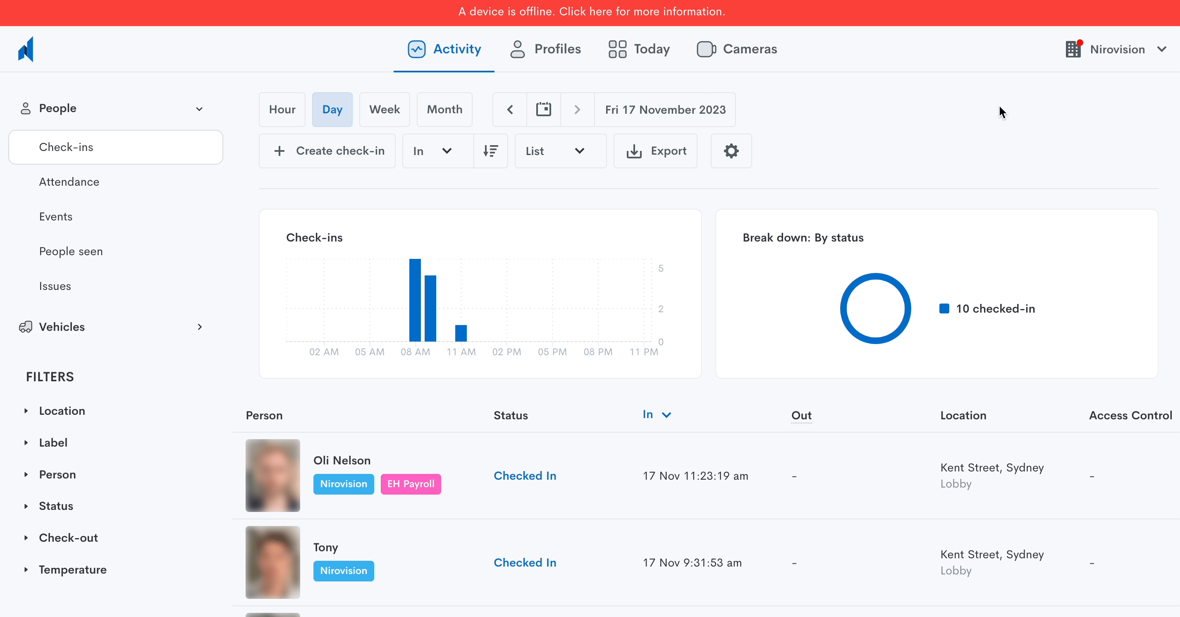Open Events in the sidebar
The width and height of the screenshot is (1180, 617).
click(x=56, y=217)
